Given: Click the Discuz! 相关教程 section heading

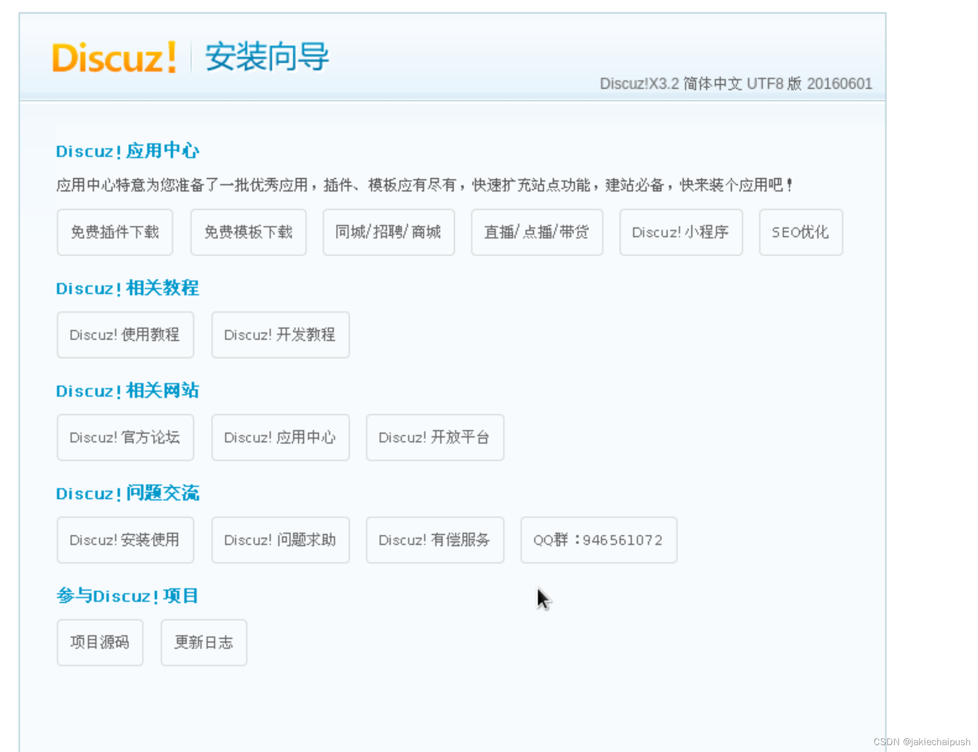Looking at the screenshot, I should point(128,288).
